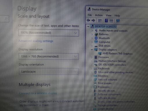Click the Back arrow in Device Manager toolbar
Image resolution: width=148 pixels, height=111 pixels.
coord(89,20)
